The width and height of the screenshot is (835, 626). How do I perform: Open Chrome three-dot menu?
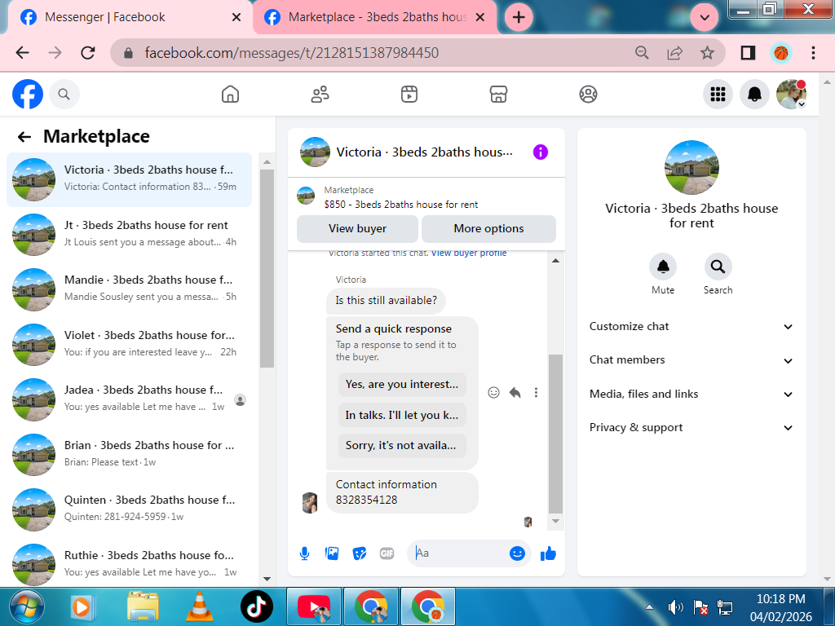pyautogui.click(x=813, y=53)
